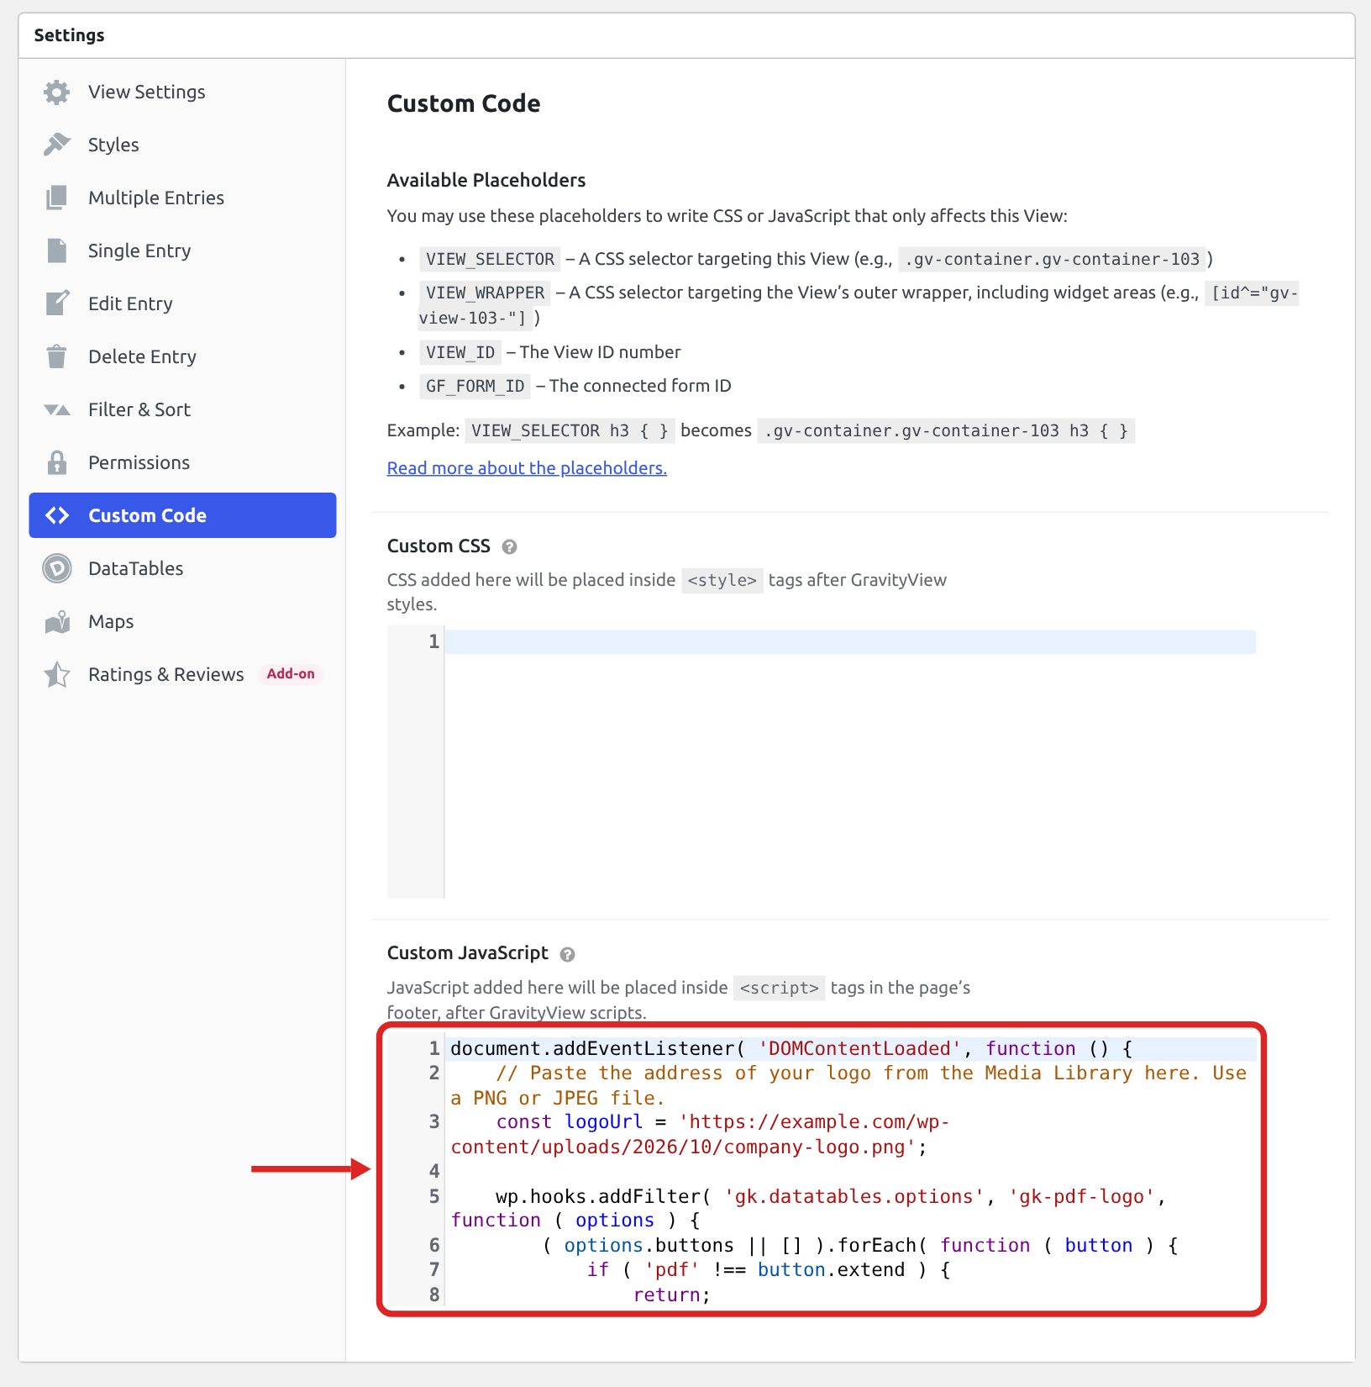The image size is (1371, 1387).
Task: Click the logoUrl variable in line 3
Action: [x=603, y=1122]
